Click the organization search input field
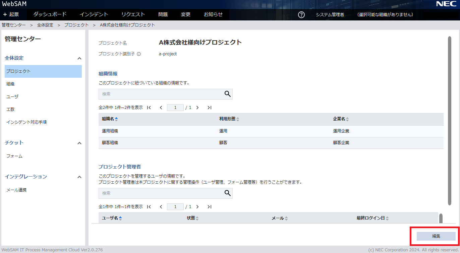This screenshot has height=253, width=460. [x=161, y=94]
